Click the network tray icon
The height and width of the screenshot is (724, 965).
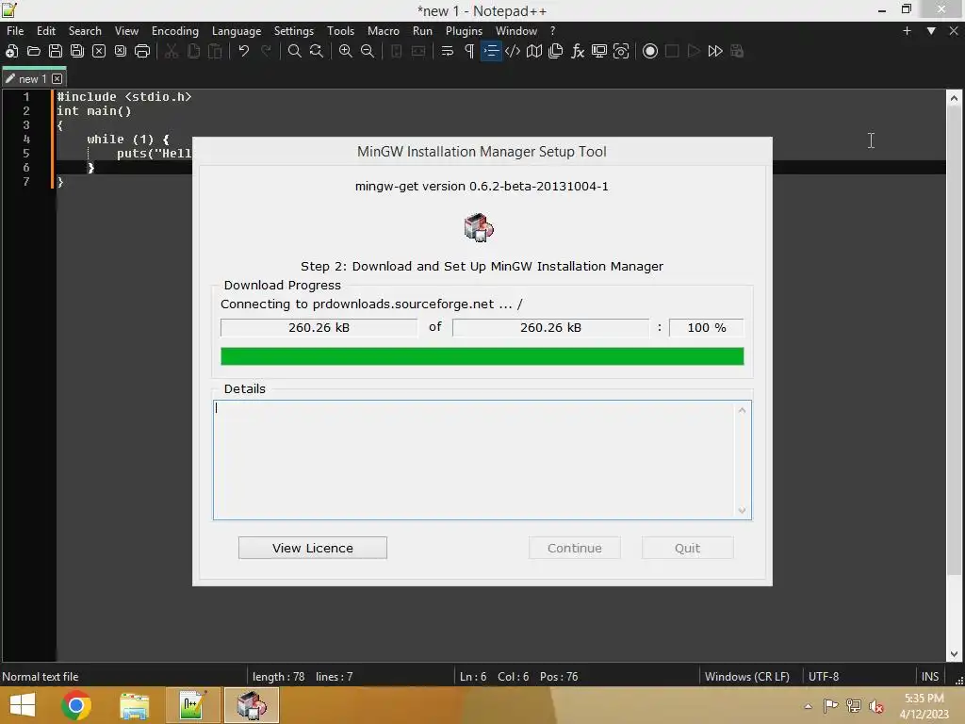854,706
